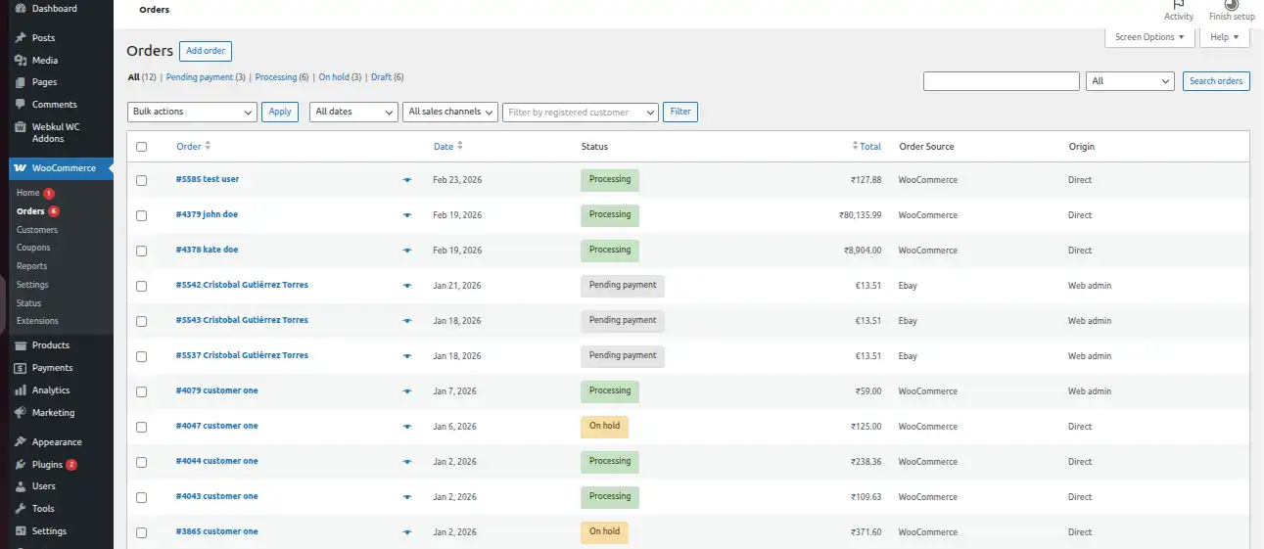Click the Analytics bar chart icon

point(21,390)
